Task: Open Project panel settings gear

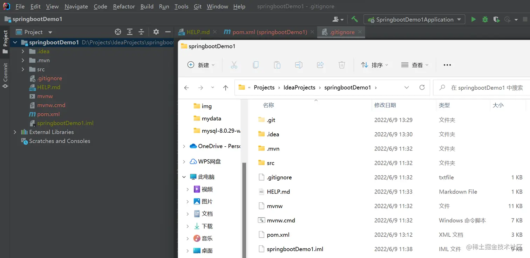Action: [x=156, y=32]
